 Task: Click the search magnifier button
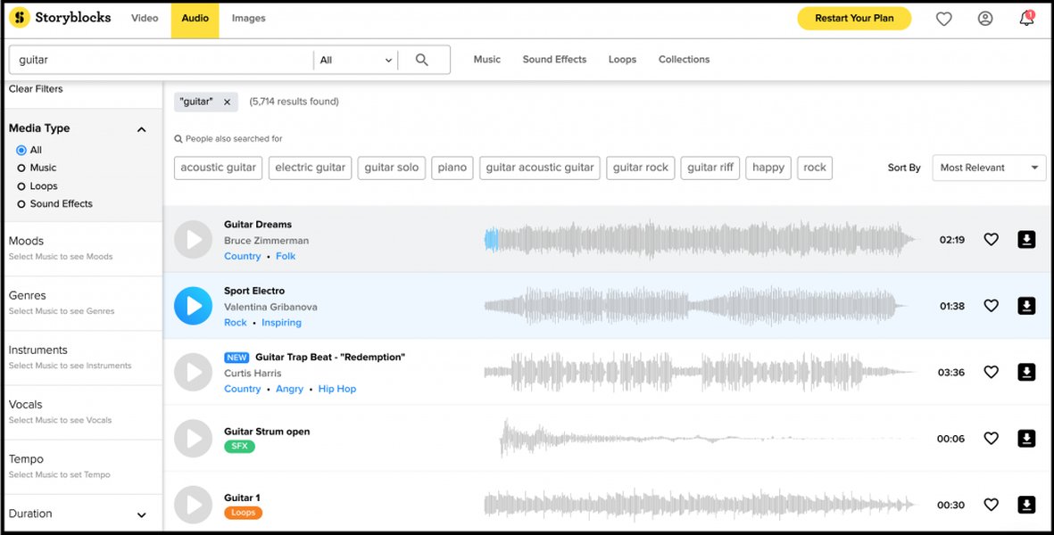point(422,60)
